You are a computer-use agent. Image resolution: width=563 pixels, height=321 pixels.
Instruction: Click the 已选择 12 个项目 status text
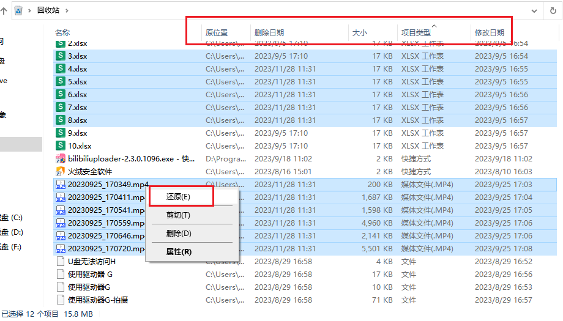[30, 314]
